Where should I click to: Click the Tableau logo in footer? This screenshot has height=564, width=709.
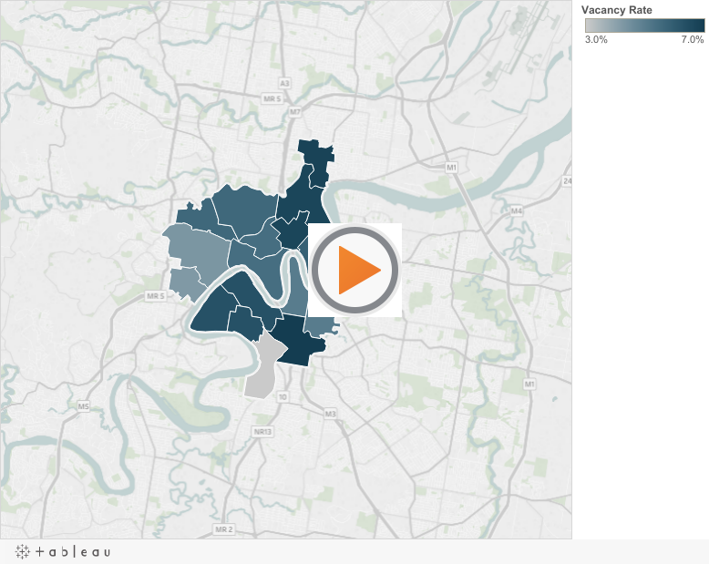tap(64, 551)
